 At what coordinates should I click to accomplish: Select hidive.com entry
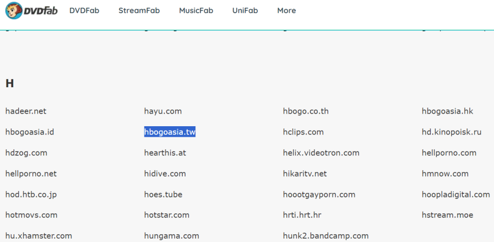pos(165,173)
